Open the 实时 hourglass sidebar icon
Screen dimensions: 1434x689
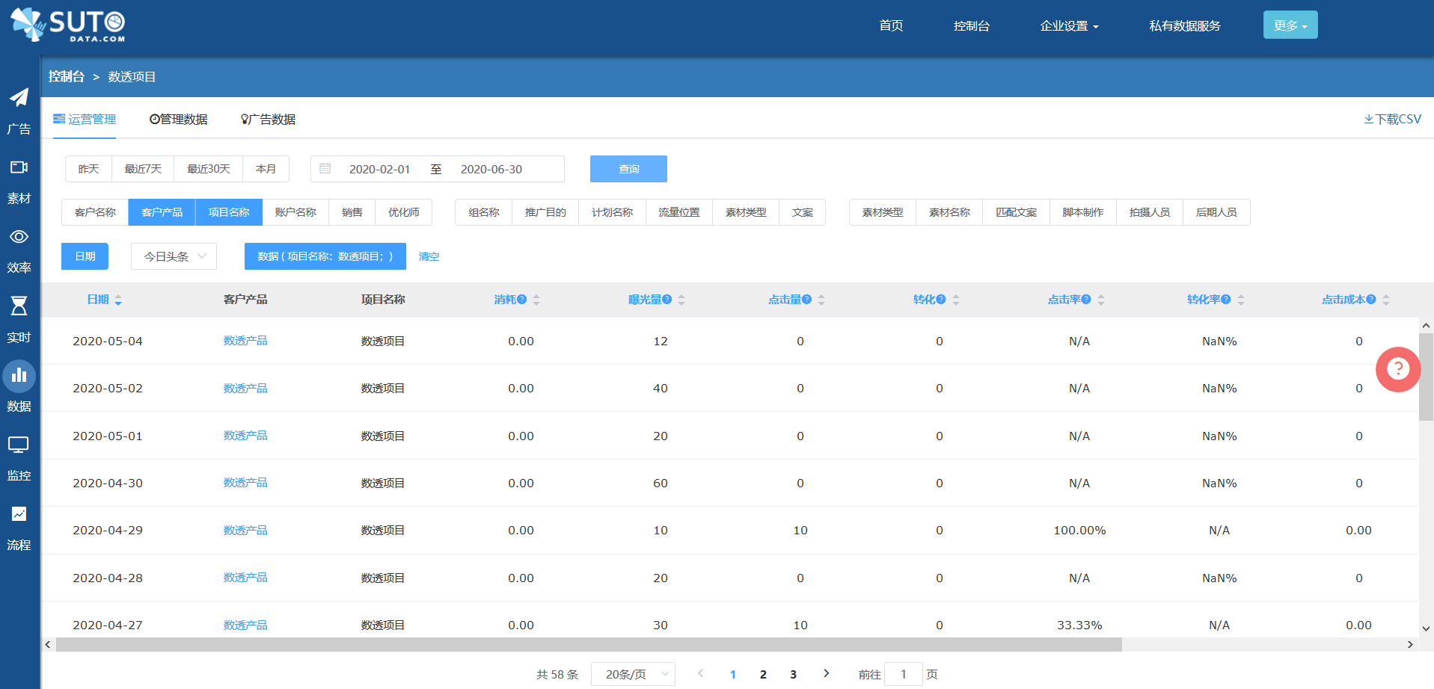[x=19, y=306]
